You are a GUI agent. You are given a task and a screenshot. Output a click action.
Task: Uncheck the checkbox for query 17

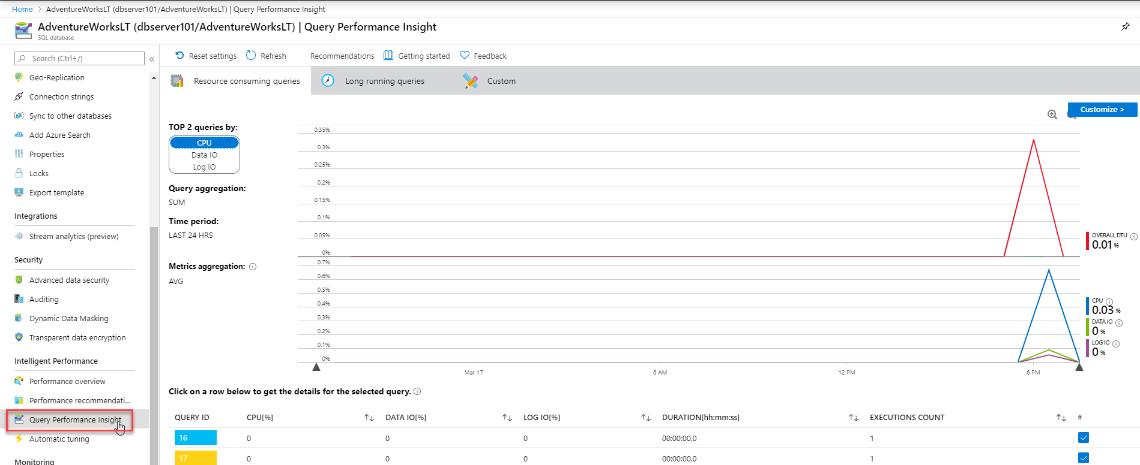tap(1084, 458)
